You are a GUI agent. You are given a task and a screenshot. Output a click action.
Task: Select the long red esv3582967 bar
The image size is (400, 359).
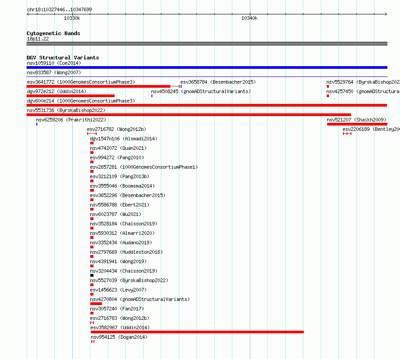(197, 332)
